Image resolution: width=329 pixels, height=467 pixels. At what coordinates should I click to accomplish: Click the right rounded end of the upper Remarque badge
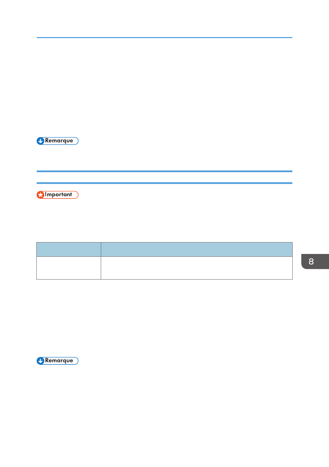click(x=76, y=141)
